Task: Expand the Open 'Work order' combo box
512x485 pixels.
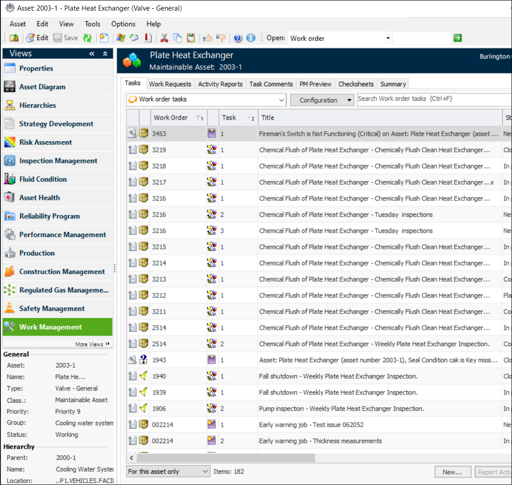Action: 388,38
